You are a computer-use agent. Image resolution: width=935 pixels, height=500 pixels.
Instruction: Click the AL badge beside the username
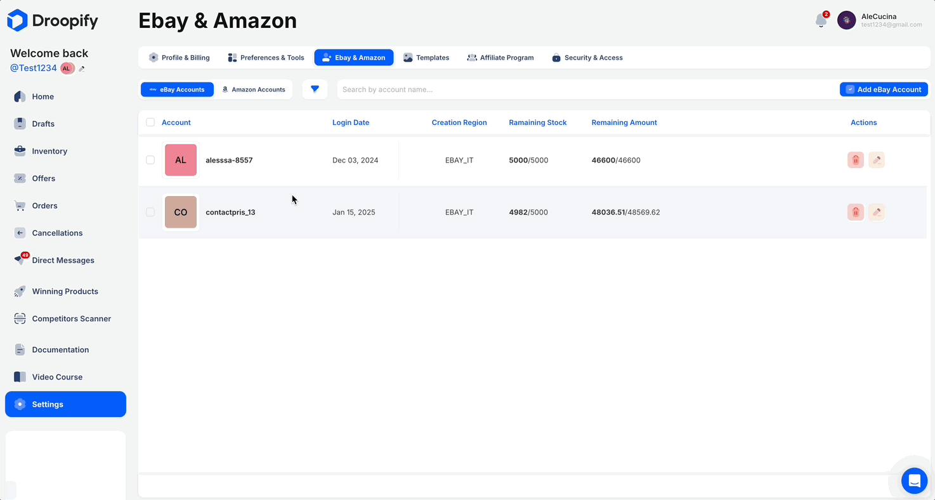[67, 69]
